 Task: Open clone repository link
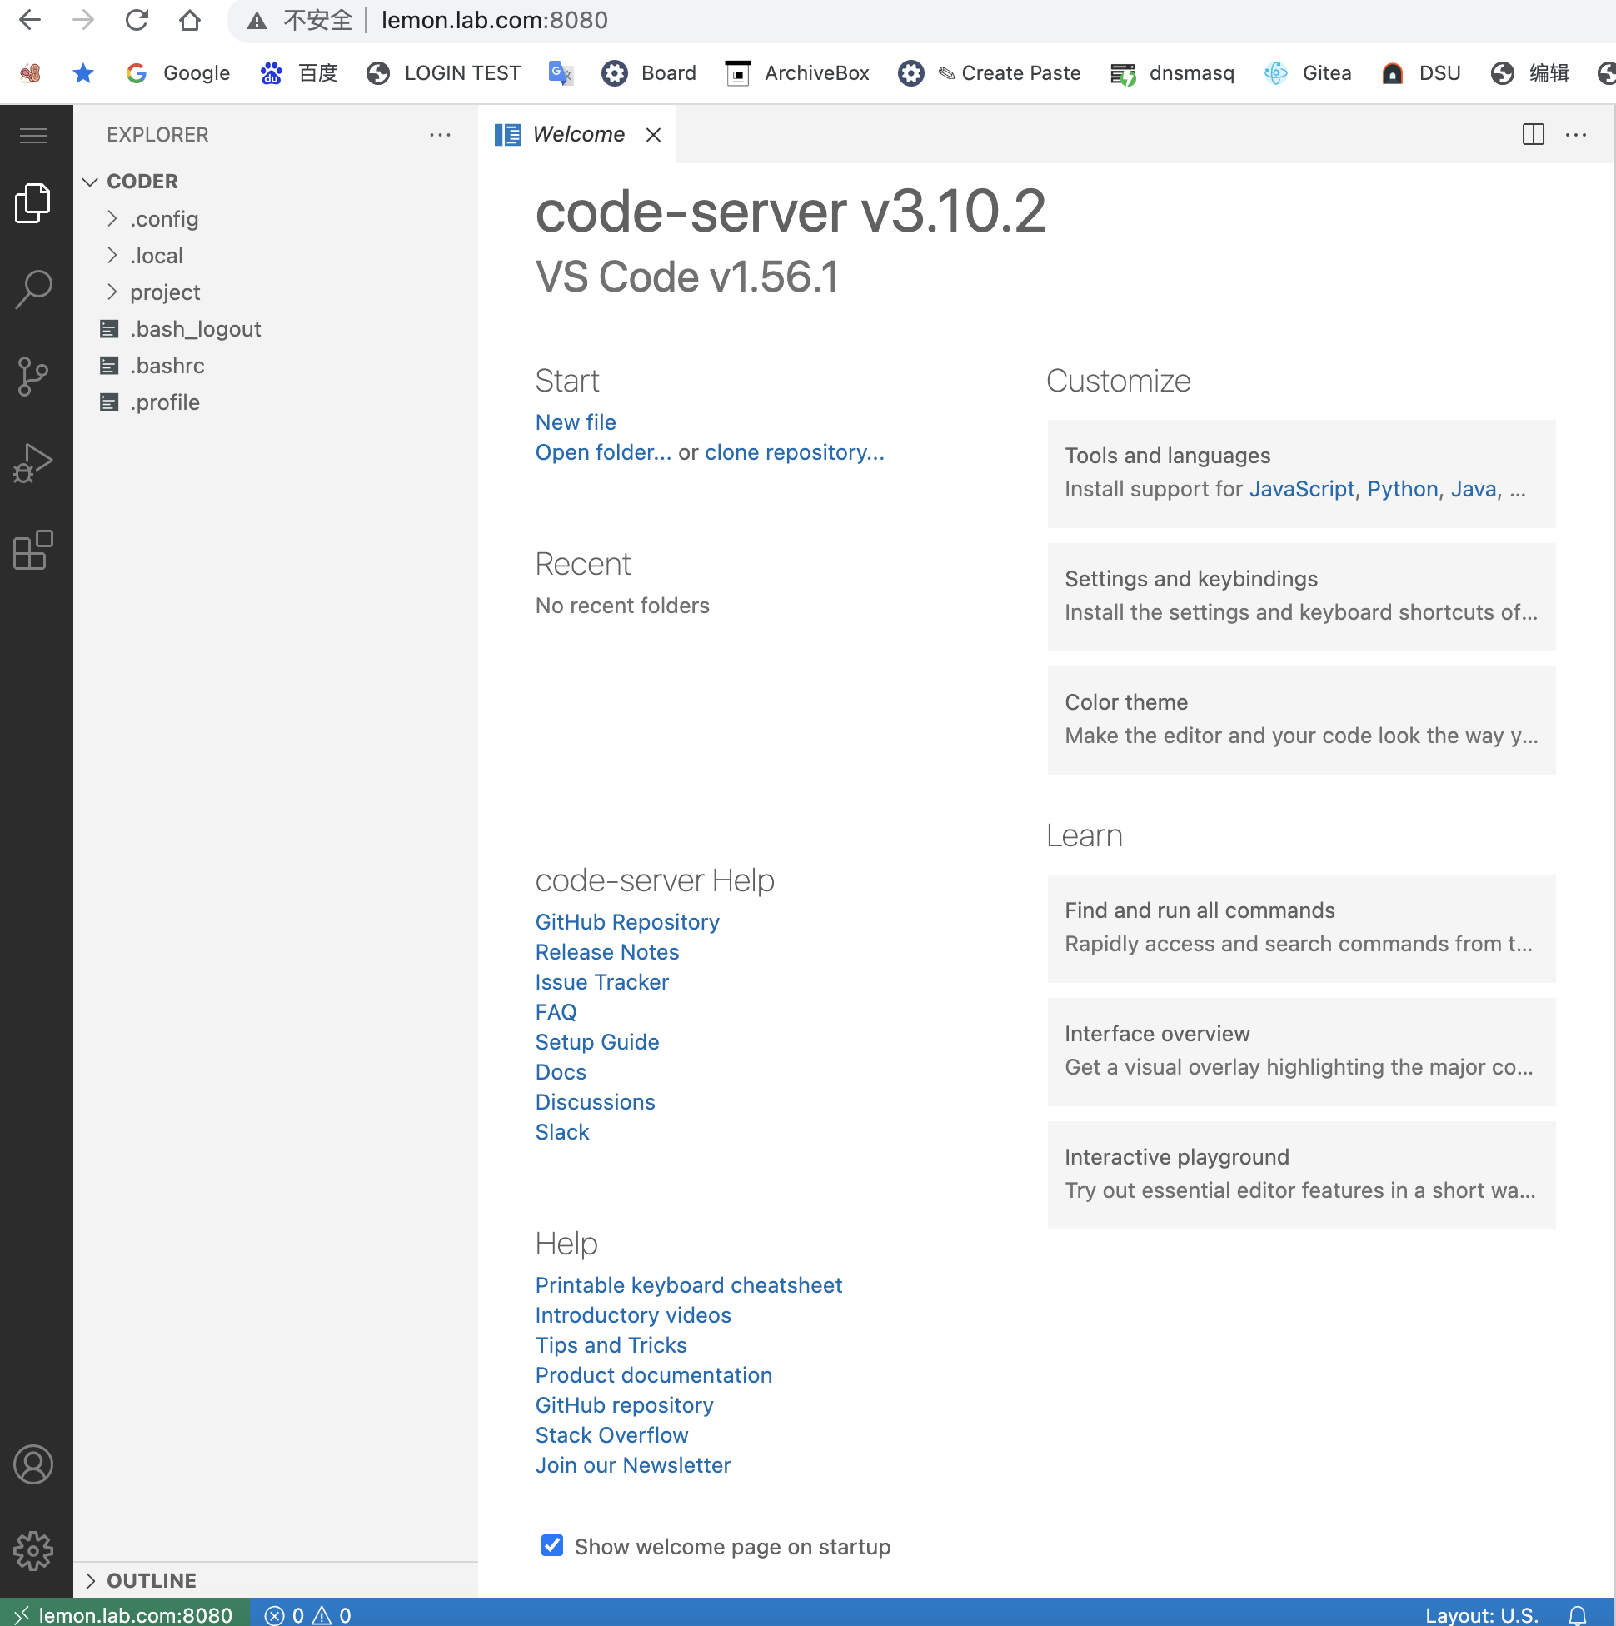793,452
